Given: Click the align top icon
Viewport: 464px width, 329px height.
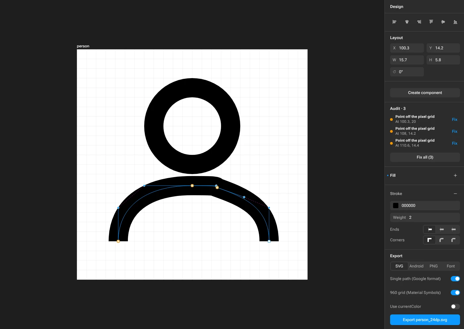Looking at the screenshot, I should coord(431,22).
